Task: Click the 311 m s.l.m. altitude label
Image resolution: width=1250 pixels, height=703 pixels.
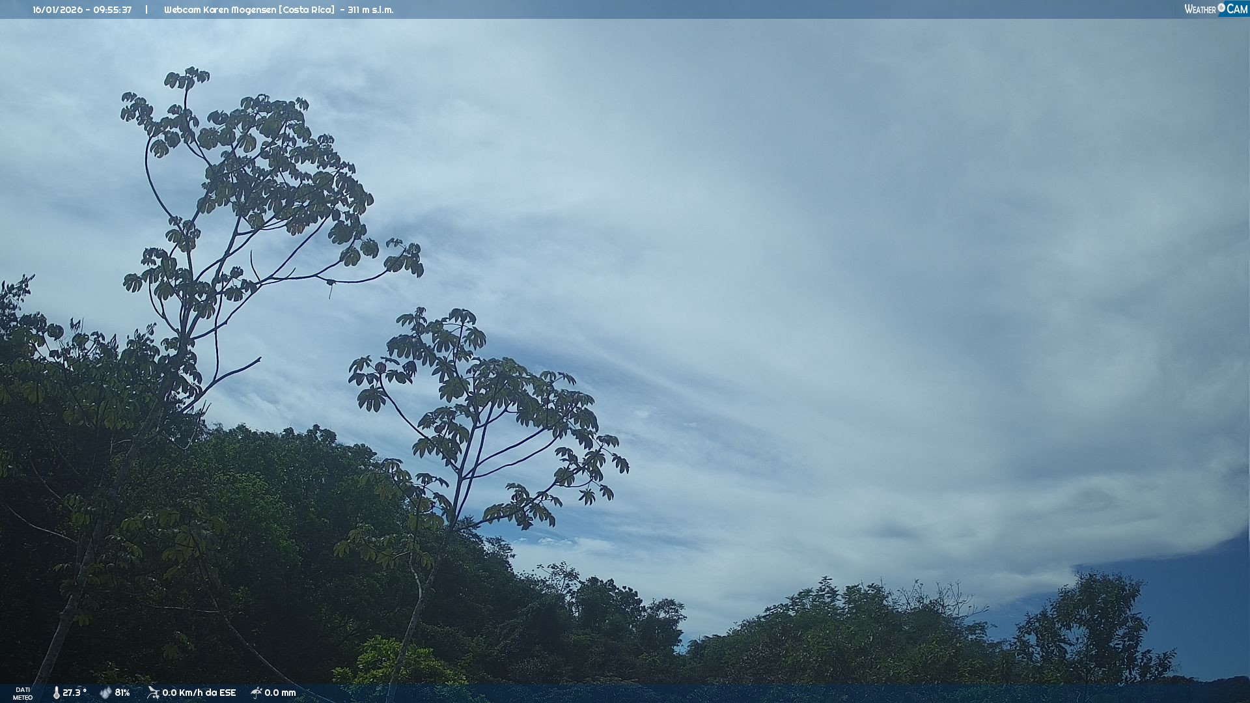Action: tap(370, 10)
